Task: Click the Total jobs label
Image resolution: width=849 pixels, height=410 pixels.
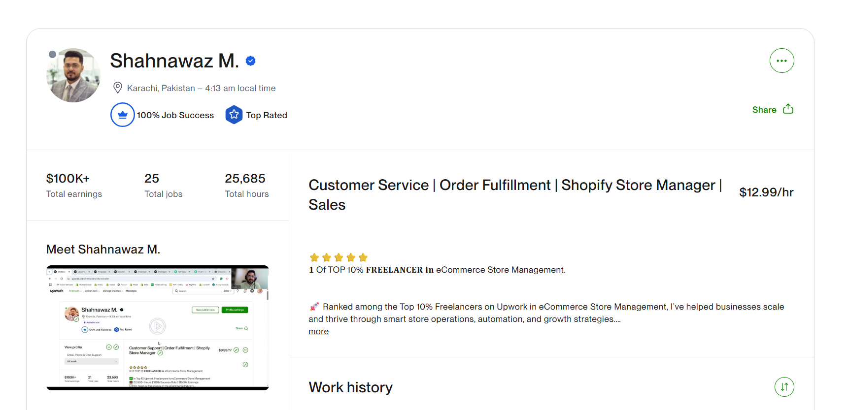Action: 163,194
